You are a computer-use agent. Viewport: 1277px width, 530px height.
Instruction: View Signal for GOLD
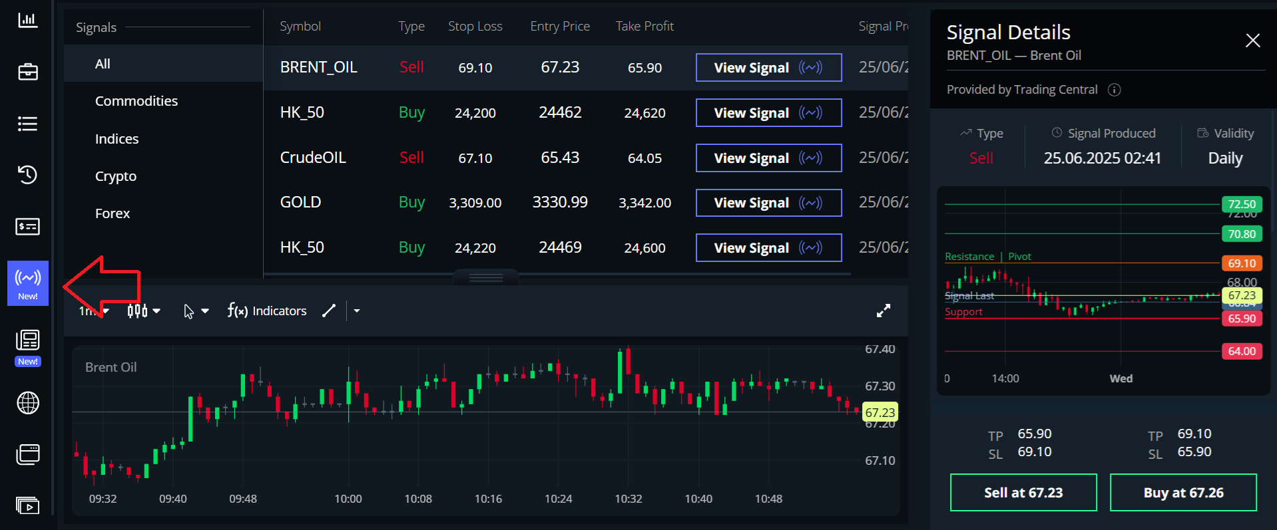pos(768,203)
